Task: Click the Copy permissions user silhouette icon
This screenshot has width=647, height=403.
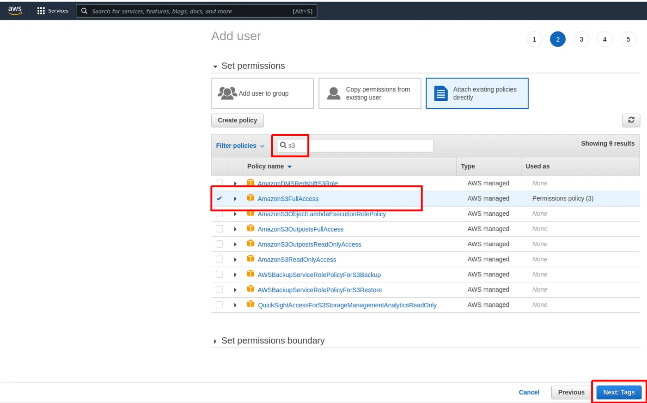Action: [x=334, y=93]
